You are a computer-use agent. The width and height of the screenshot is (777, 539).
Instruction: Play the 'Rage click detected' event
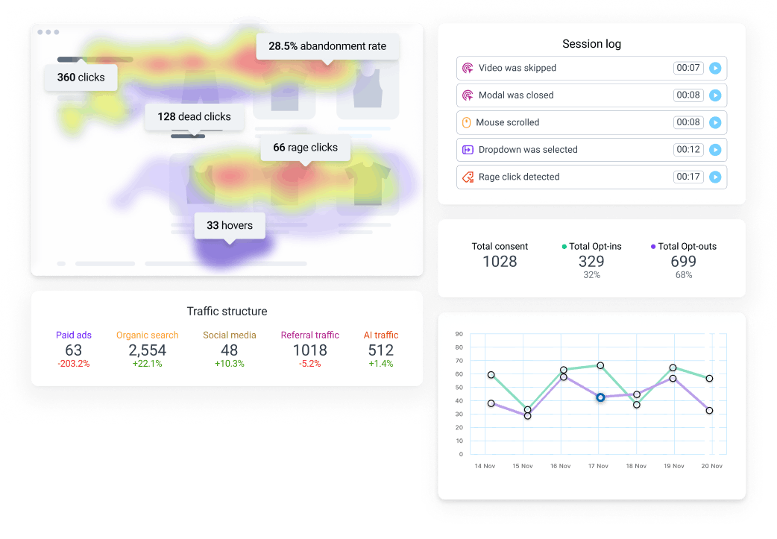pyautogui.click(x=715, y=177)
